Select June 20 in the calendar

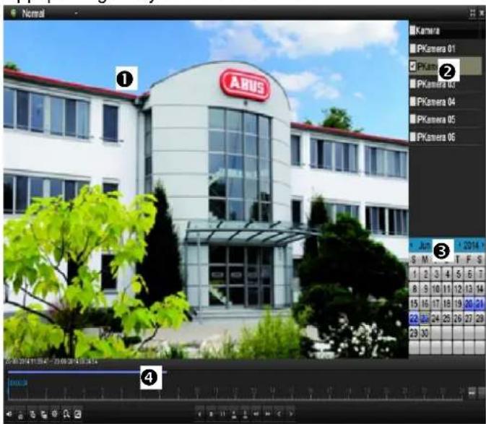(x=469, y=303)
